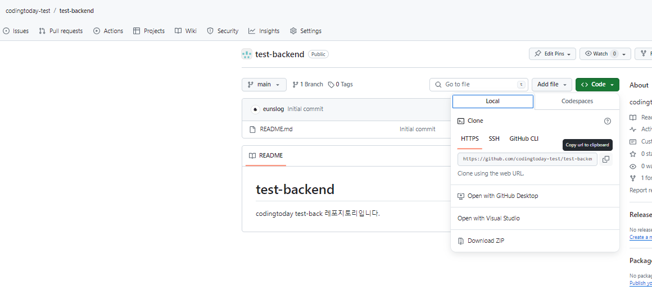The image size is (652, 300).
Task: Click the eunslog author link
Action: coord(274,109)
